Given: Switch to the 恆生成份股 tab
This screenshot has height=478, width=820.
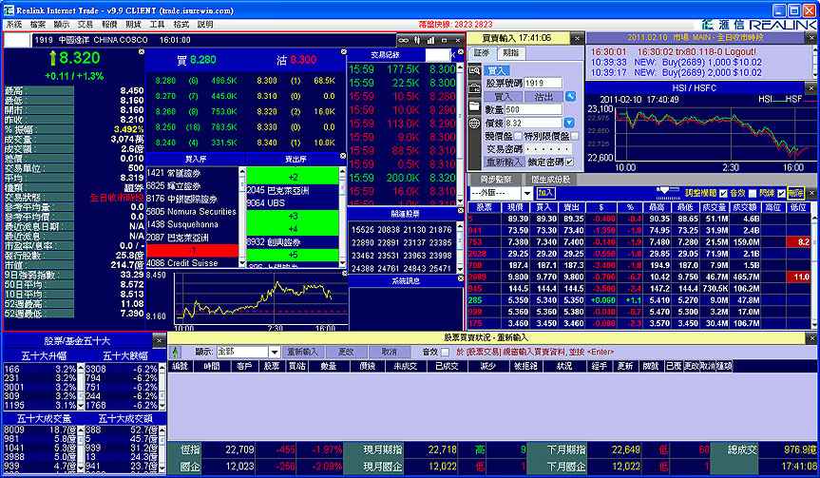Looking at the screenshot, I should (551, 180).
